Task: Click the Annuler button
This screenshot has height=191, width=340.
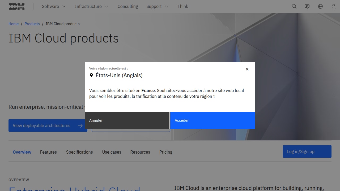Action: click(127, 120)
